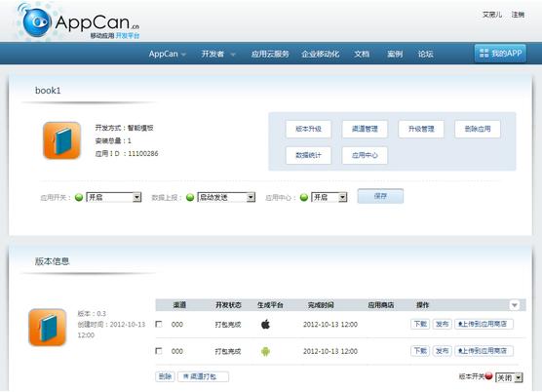Tick the checkbox in the Android row
The image size is (542, 392).
[x=159, y=351]
